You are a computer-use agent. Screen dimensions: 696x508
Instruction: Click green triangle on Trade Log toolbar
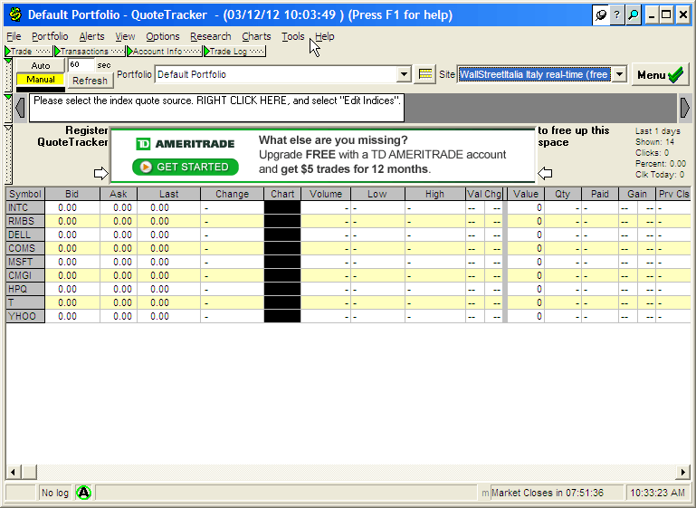click(x=206, y=51)
